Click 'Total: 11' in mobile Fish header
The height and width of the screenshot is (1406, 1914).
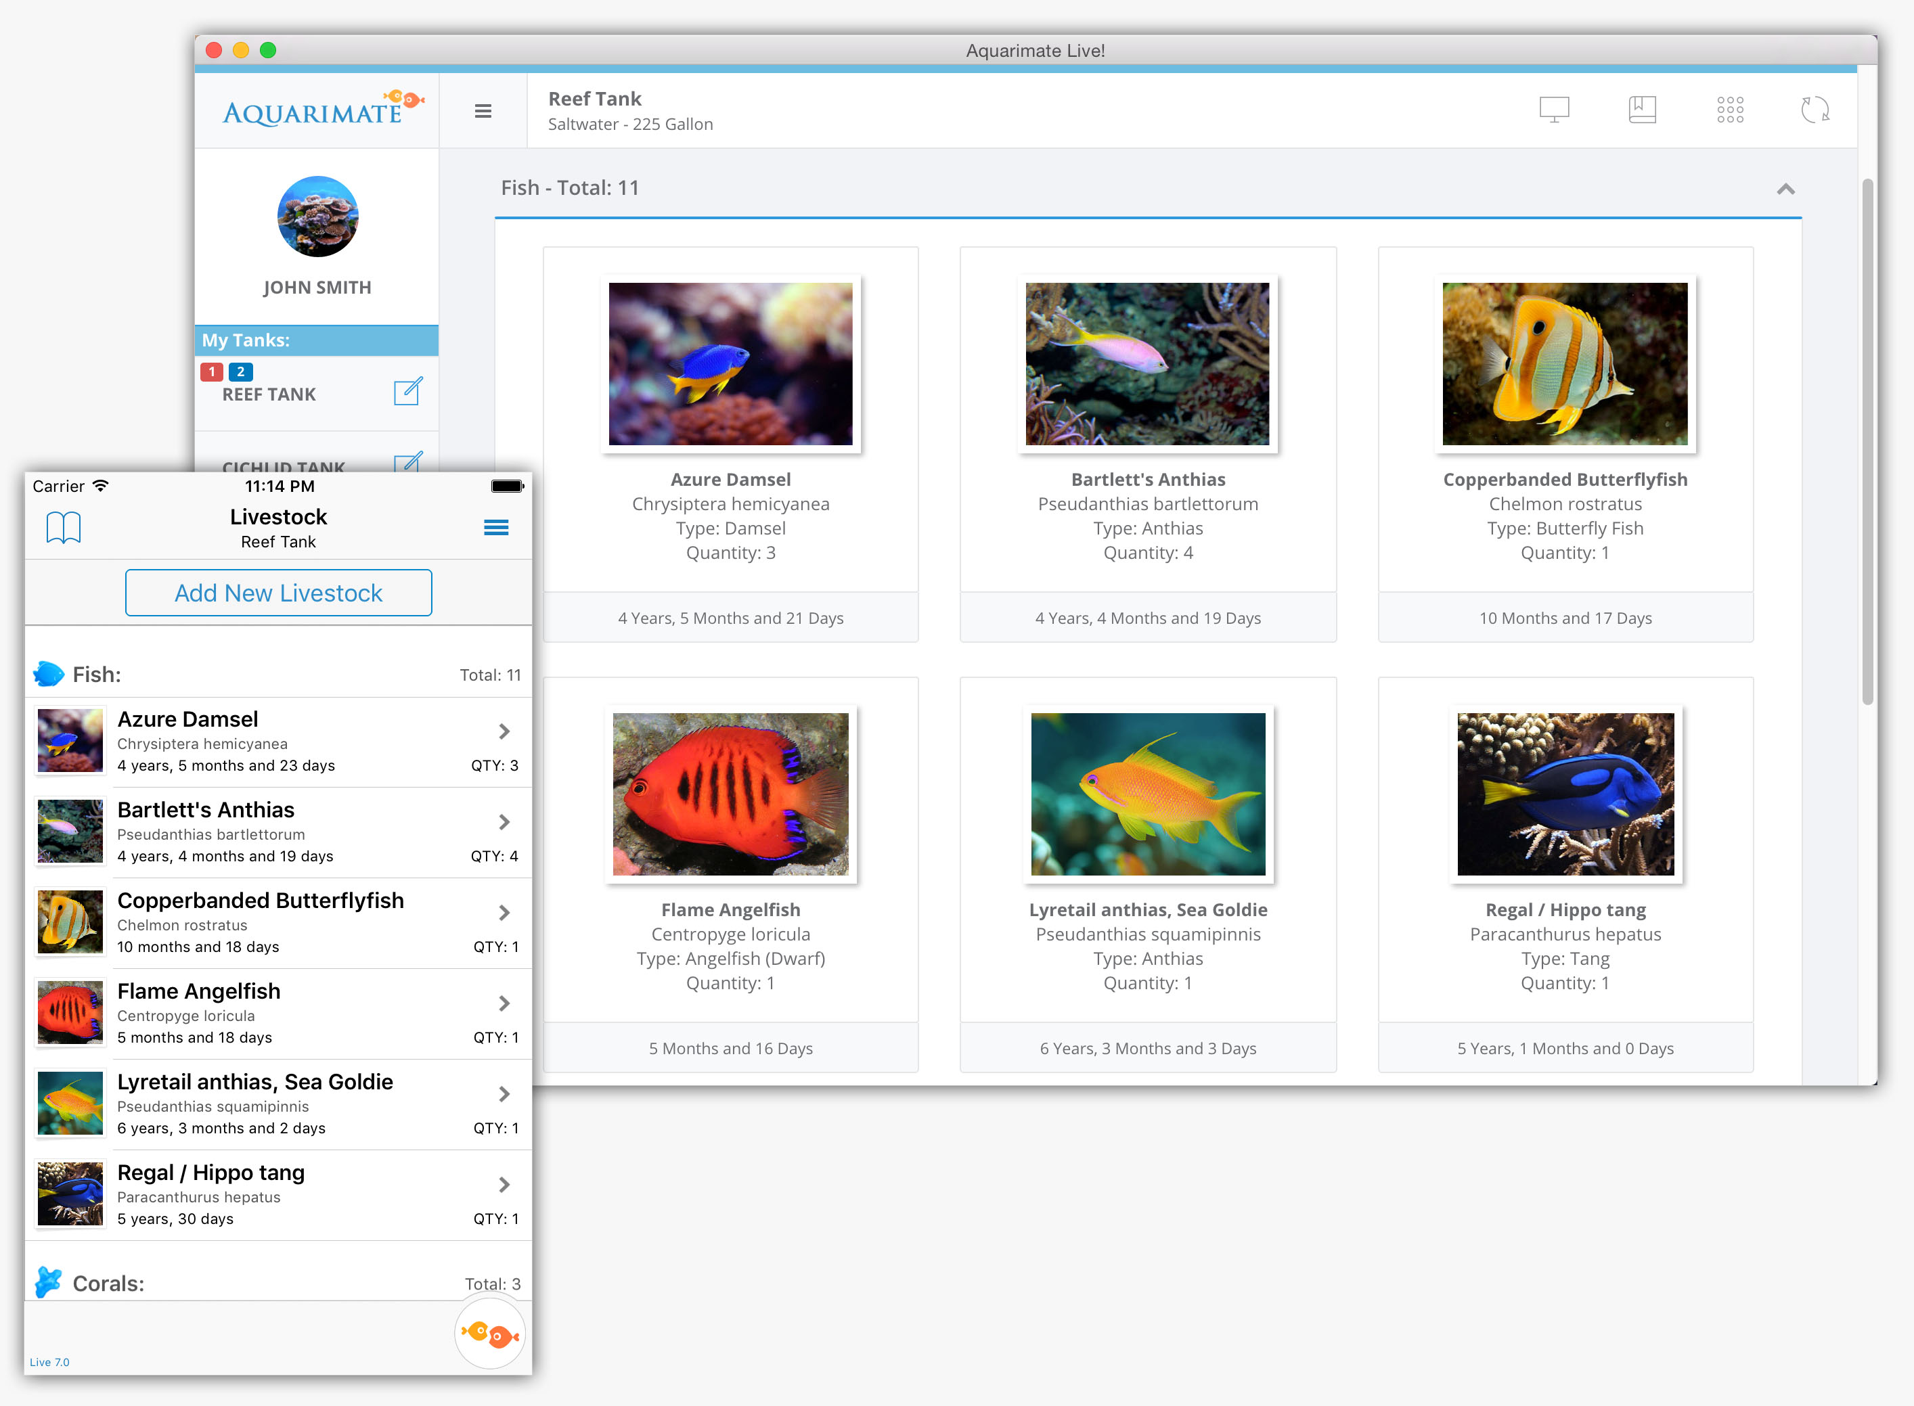coord(491,675)
